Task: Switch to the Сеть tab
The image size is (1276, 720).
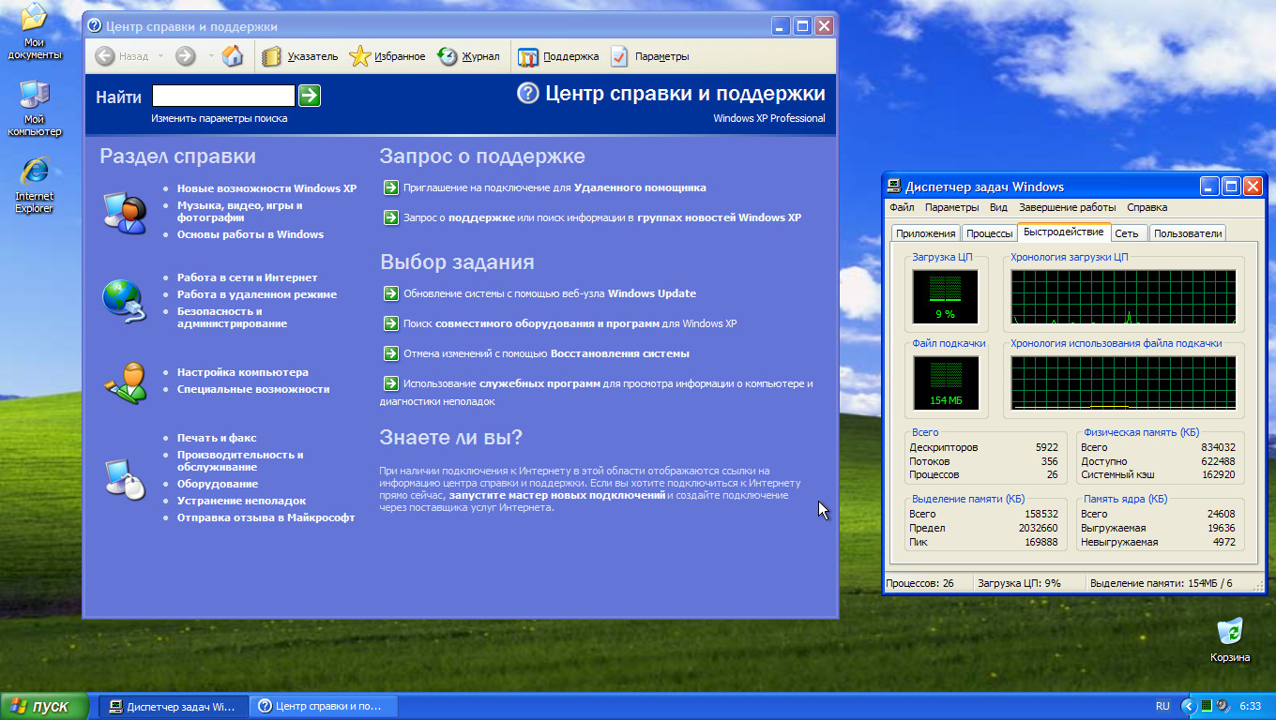Action: pos(1127,233)
